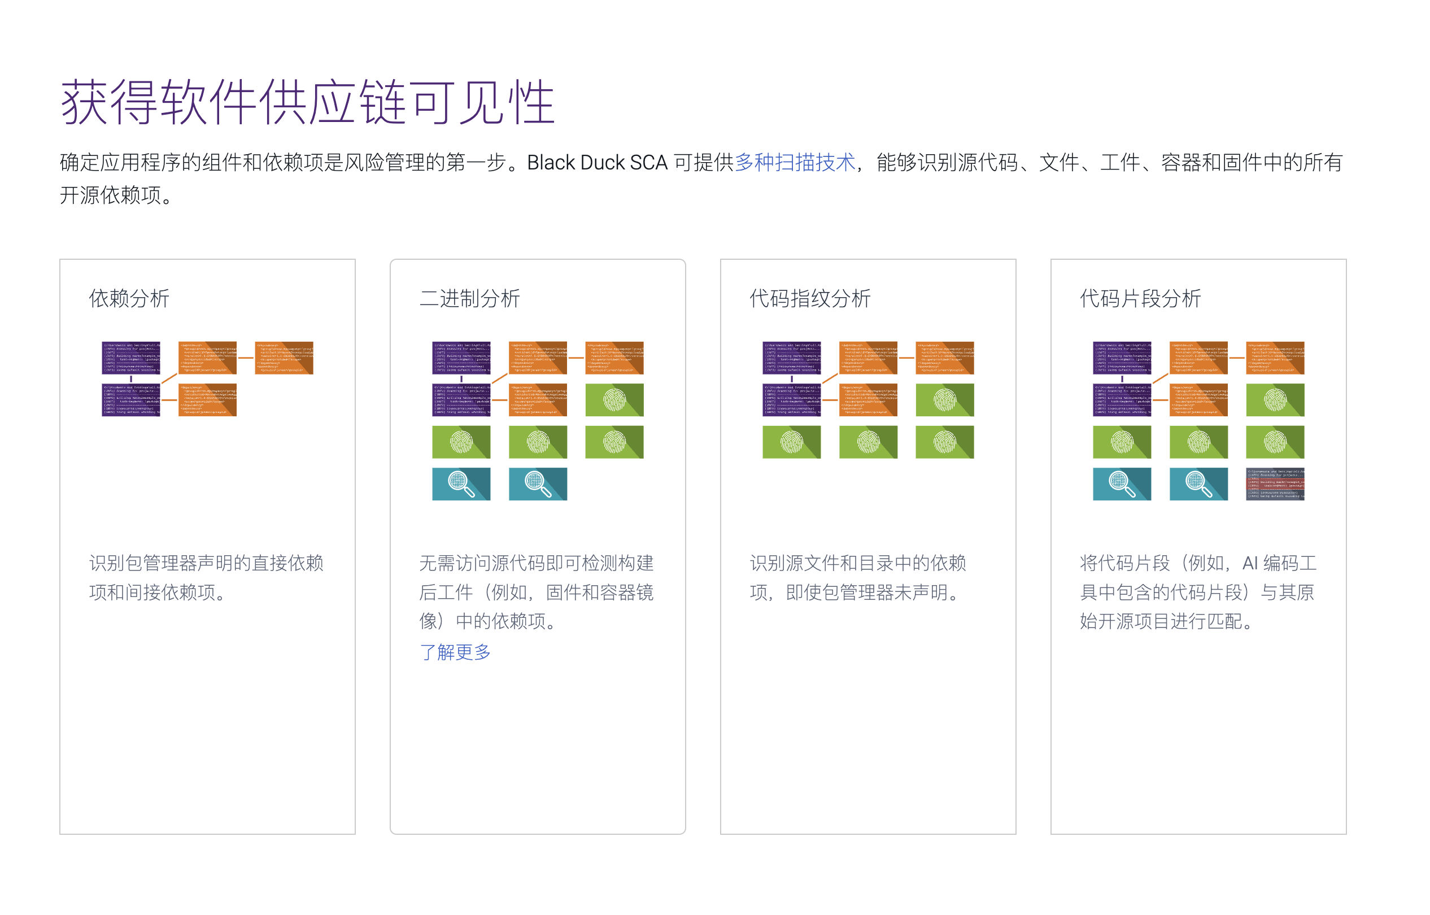Open the 多种扫描技术 link
This screenshot has height=915, width=1430.
pyautogui.click(x=794, y=162)
